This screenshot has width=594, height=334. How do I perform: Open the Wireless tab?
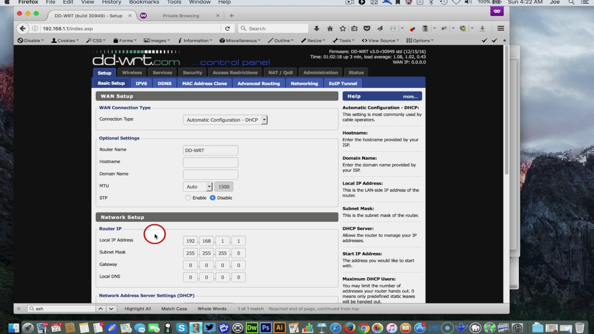132,72
